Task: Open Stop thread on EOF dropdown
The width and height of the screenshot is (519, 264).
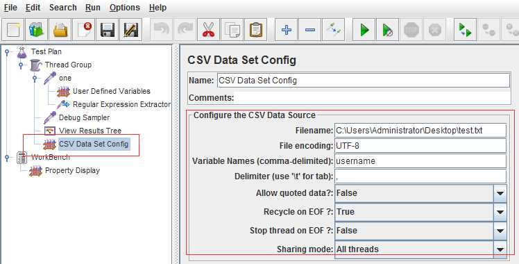Action: pos(500,231)
